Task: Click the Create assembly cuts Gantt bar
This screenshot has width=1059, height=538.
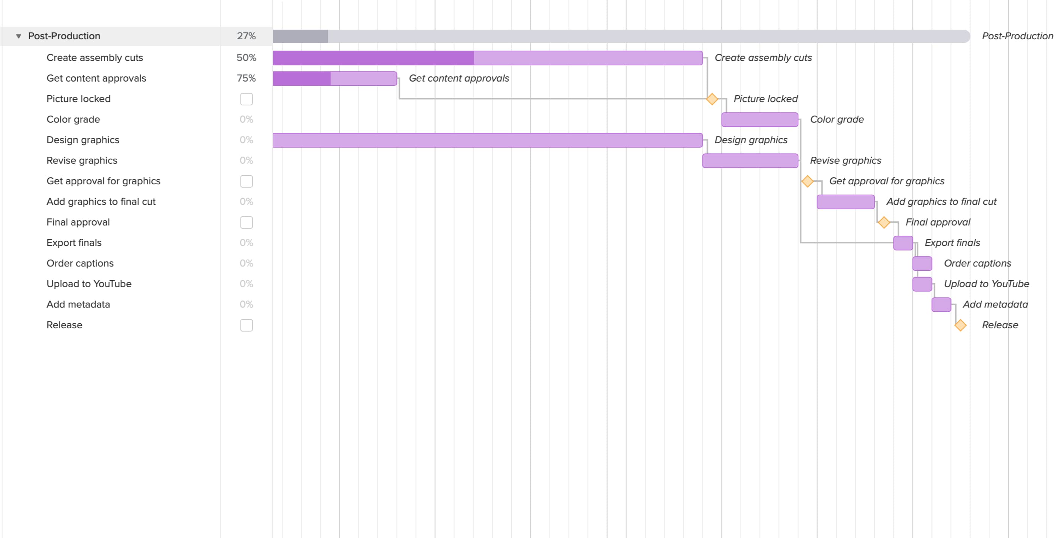Action: click(x=487, y=58)
